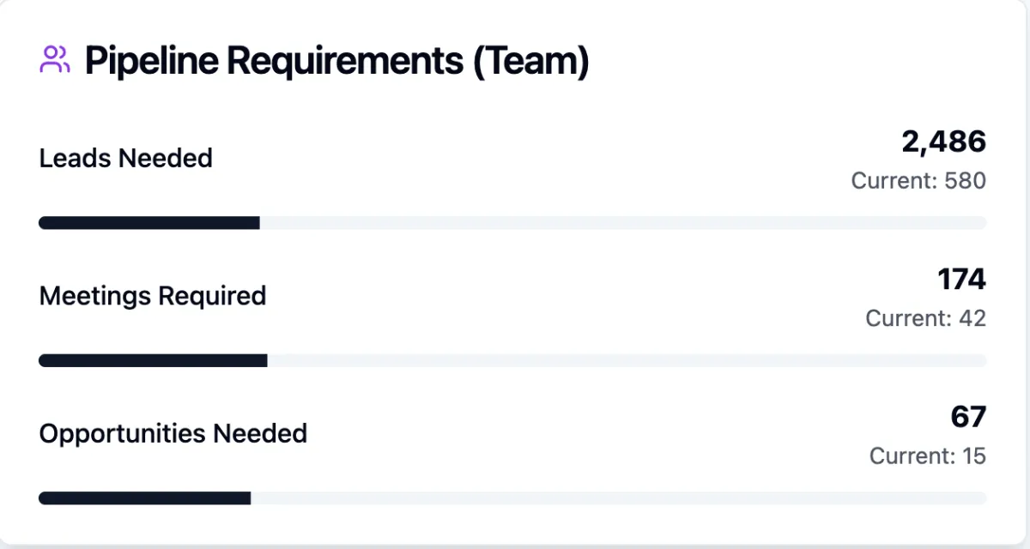The image size is (1030, 549).
Task: Select the Meetings Required label
Action: coord(153,296)
